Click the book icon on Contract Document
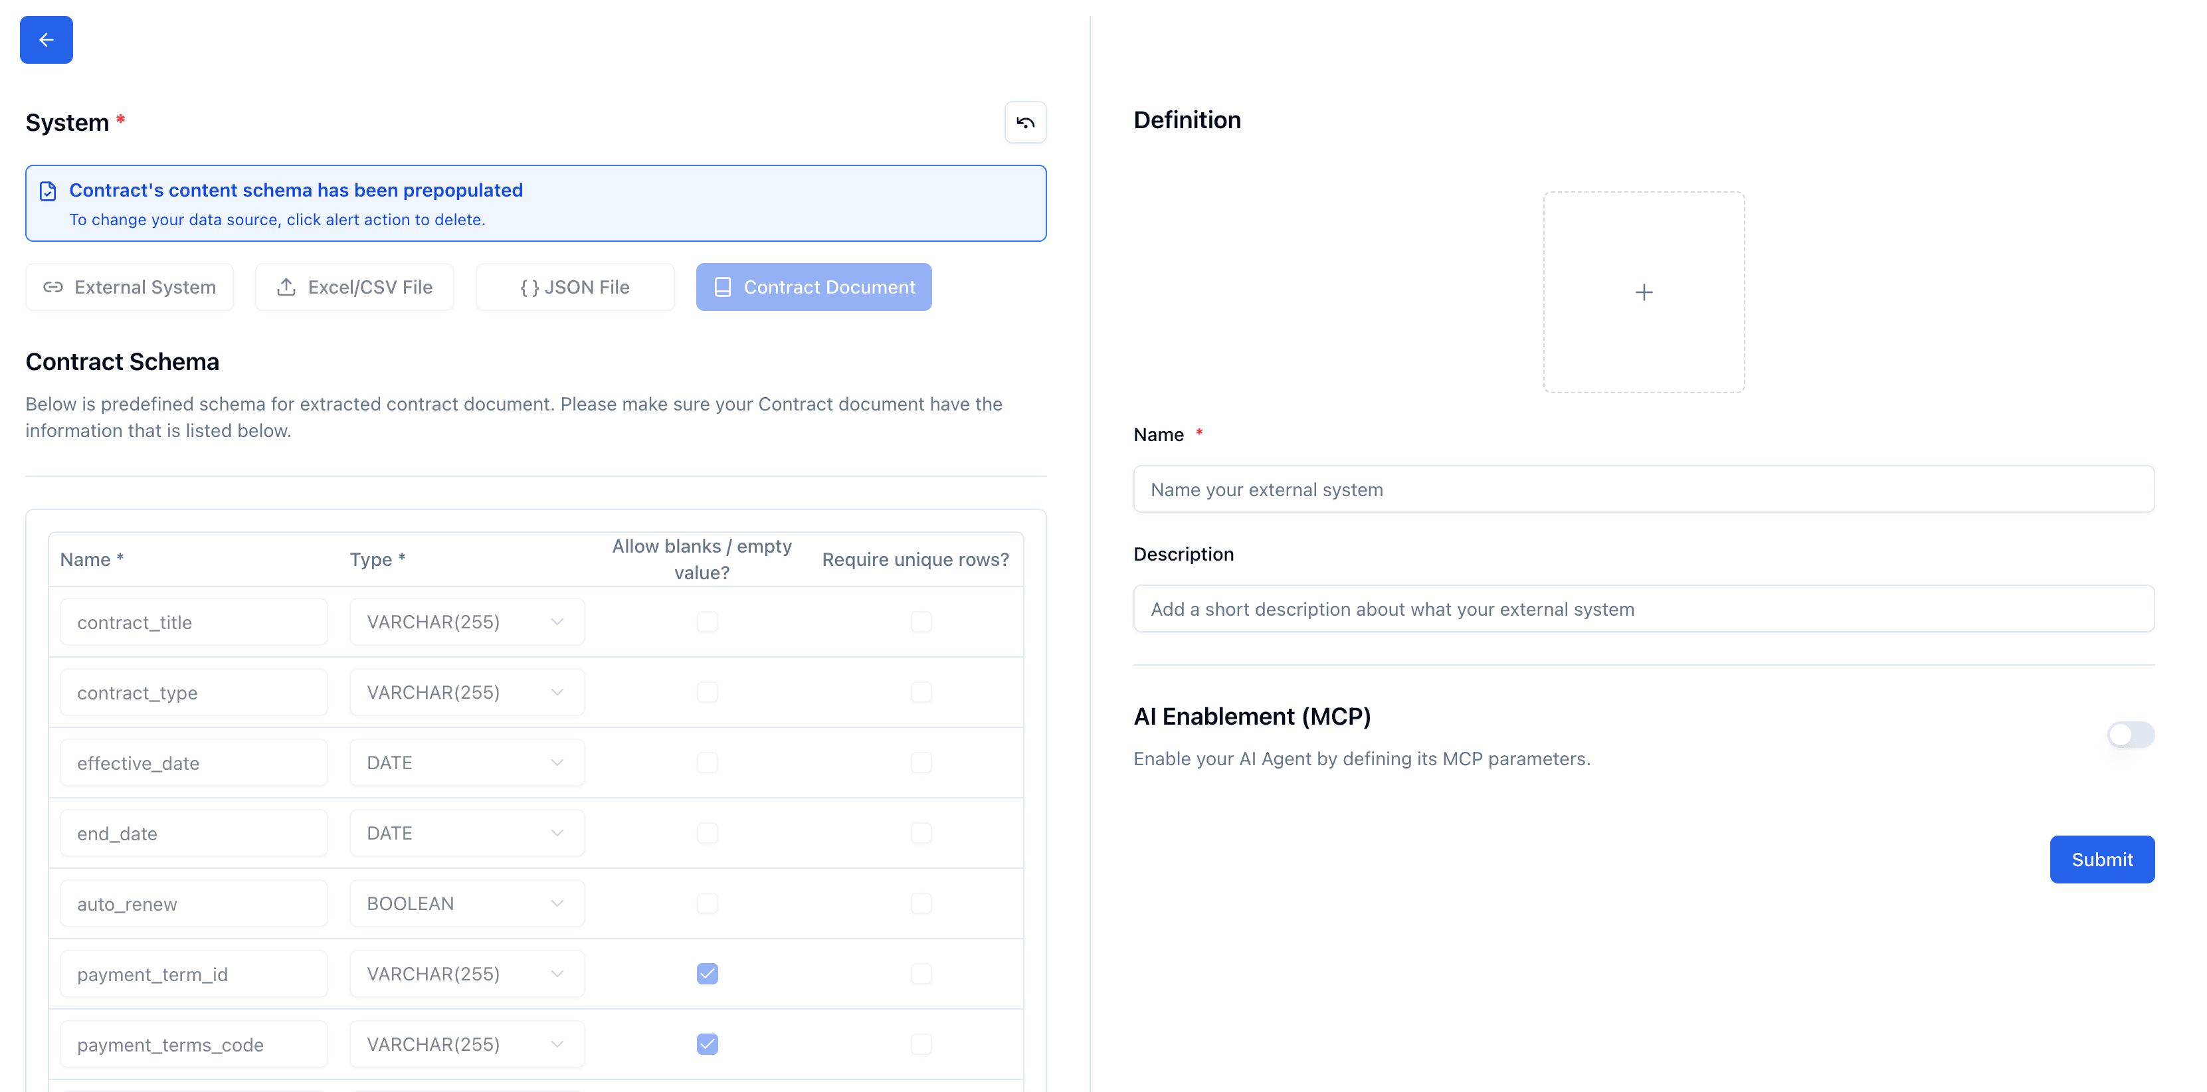This screenshot has height=1092, width=2207. (x=722, y=287)
